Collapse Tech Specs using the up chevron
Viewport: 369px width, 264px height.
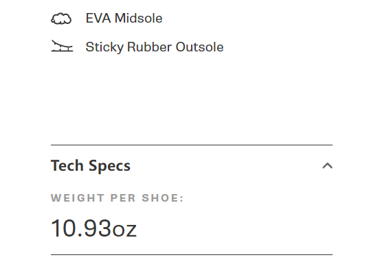(x=327, y=166)
